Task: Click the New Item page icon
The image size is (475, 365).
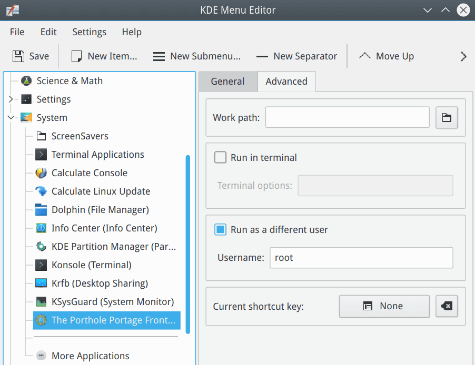Action: point(76,56)
